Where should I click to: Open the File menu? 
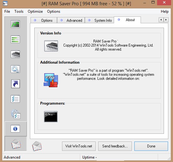pos(7,11)
